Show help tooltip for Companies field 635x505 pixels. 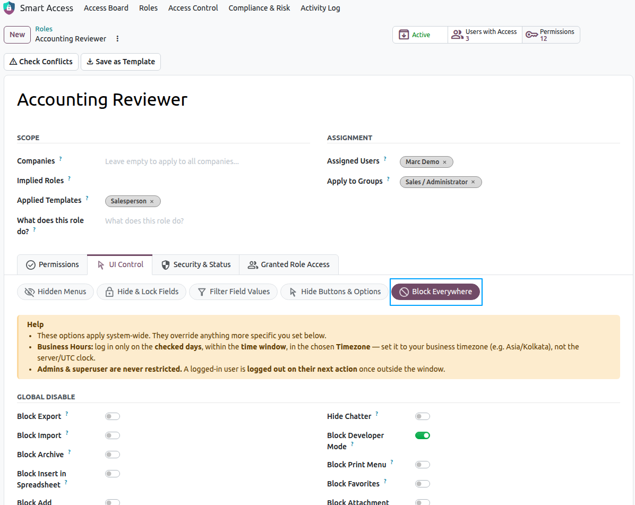[61, 159]
